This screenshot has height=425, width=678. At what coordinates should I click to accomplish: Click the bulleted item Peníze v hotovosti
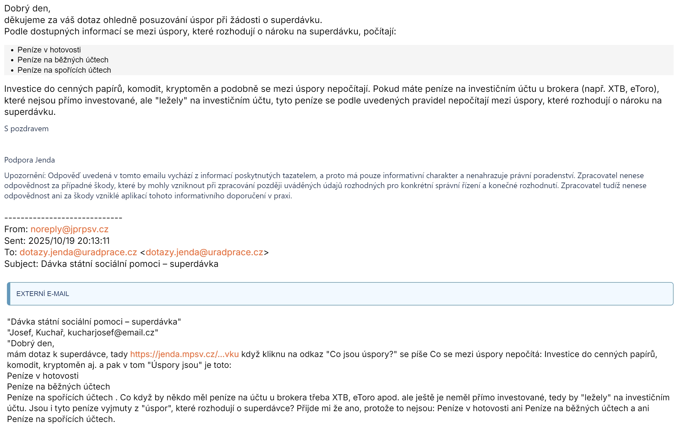coord(49,50)
